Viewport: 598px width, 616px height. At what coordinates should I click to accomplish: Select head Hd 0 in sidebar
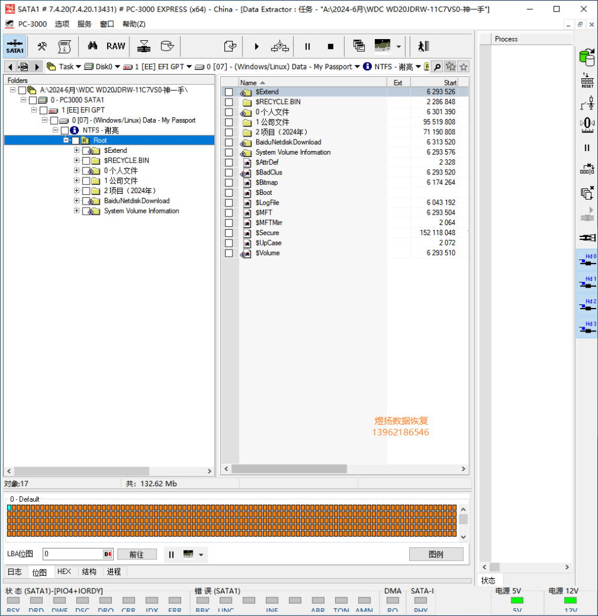[587, 260]
